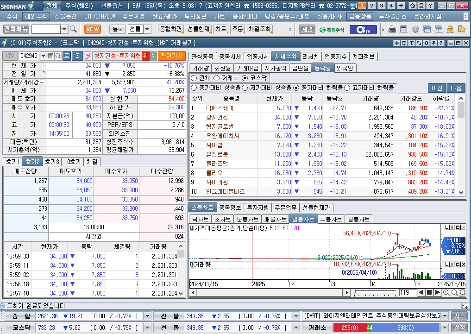Click the chart bar count field showing 119
The width and height of the screenshot is (471, 334).
click(407, 293)
